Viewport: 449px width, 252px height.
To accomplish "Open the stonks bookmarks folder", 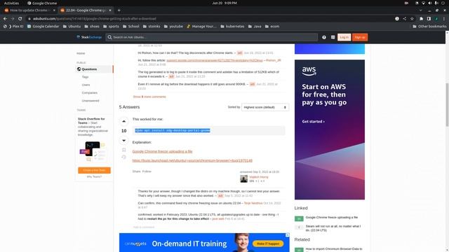I will 152,27.
